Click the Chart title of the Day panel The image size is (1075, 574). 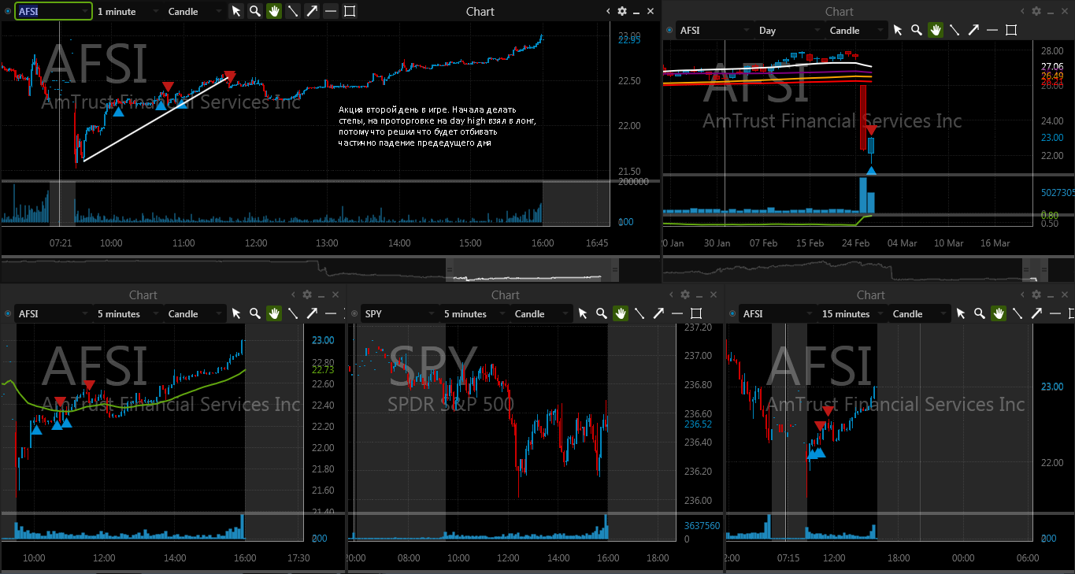(840, 11)
